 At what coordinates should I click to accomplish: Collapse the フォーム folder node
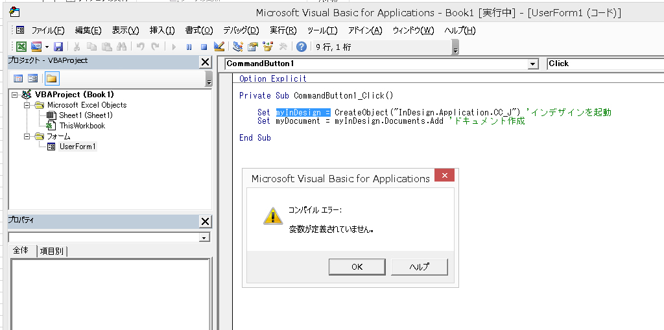27,136
